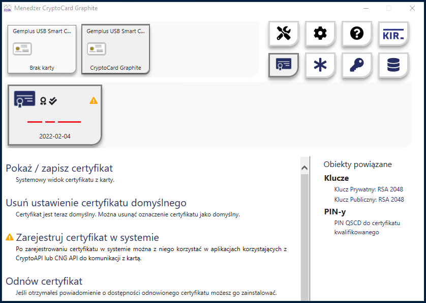This screenshot has height=303, width=426.
Task: Select 'PIN QSCD do certyfikatu kwalifikowanego'
Action: (x=367, y=228)
